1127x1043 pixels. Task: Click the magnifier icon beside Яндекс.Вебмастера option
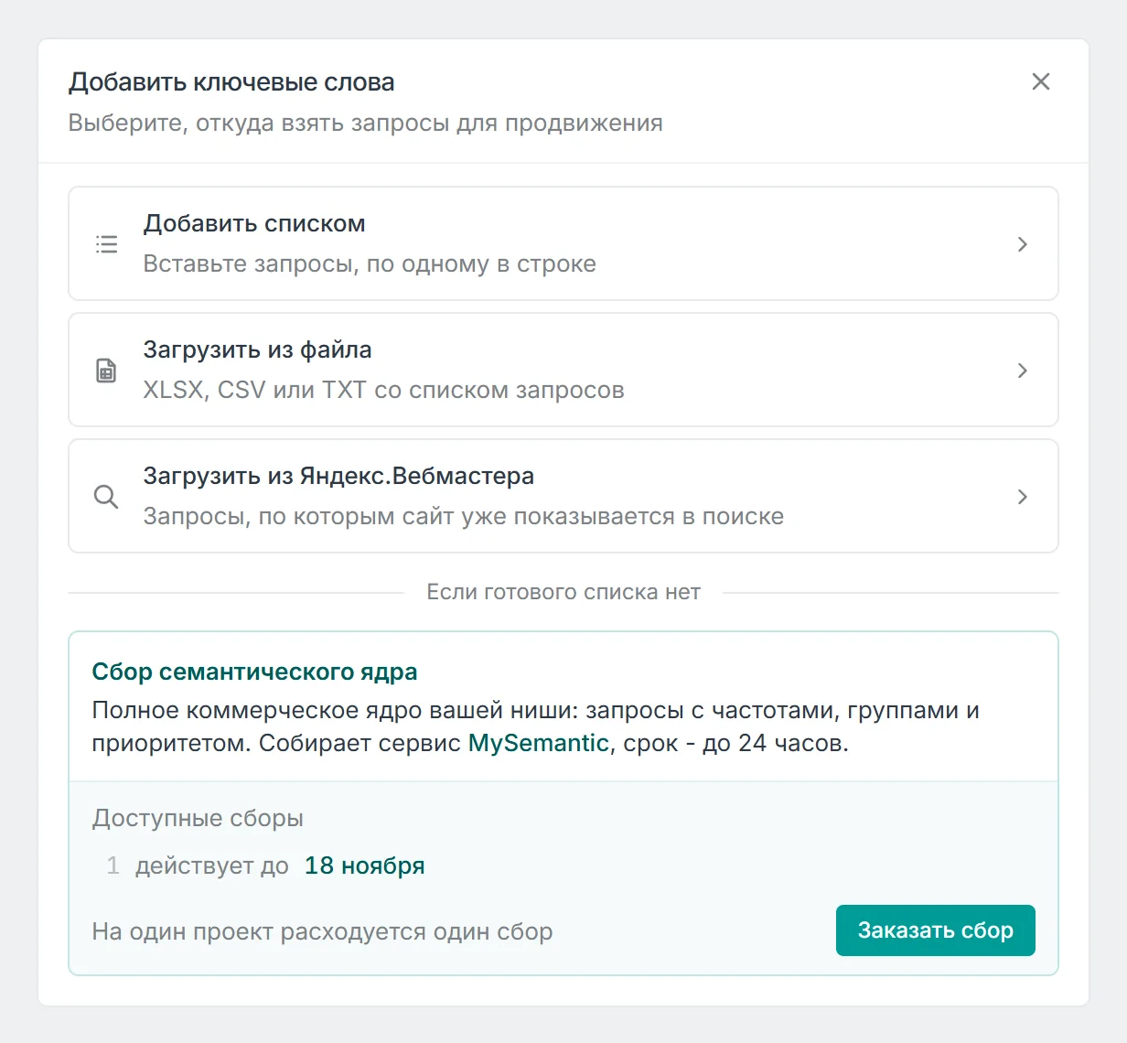pos(106,496)
